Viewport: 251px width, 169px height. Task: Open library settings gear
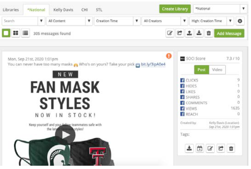[x=240, y=21]
